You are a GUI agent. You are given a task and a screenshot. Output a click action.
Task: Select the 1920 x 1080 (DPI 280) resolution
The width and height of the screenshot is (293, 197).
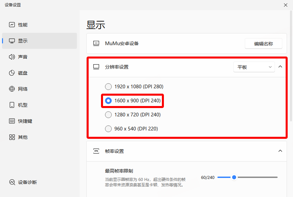pos(108,87)
